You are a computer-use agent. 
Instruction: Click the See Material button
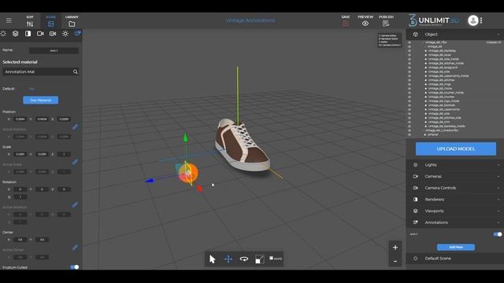[40, 100]
